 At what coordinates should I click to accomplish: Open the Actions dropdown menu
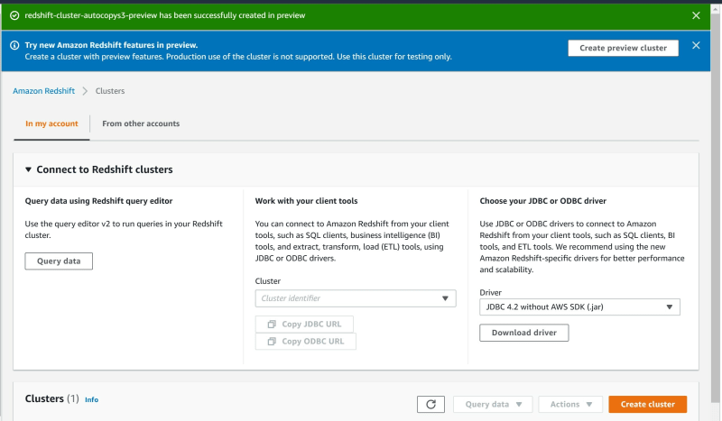pyautogui.click(x=570, y=404)
